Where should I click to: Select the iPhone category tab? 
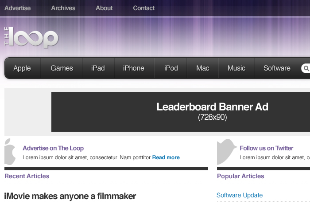click(134, 68)
